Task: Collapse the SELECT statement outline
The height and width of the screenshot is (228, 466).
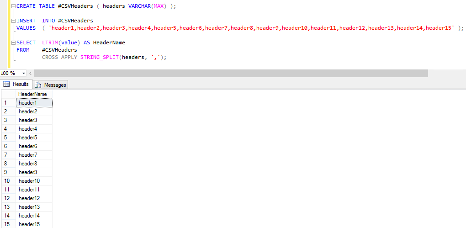Action: pyautogui.click(x=13, y=43)
